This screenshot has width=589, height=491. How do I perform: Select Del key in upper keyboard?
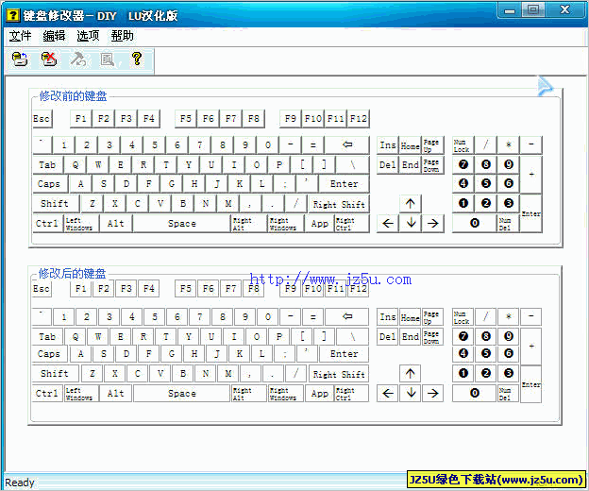[x=388, y=165]
